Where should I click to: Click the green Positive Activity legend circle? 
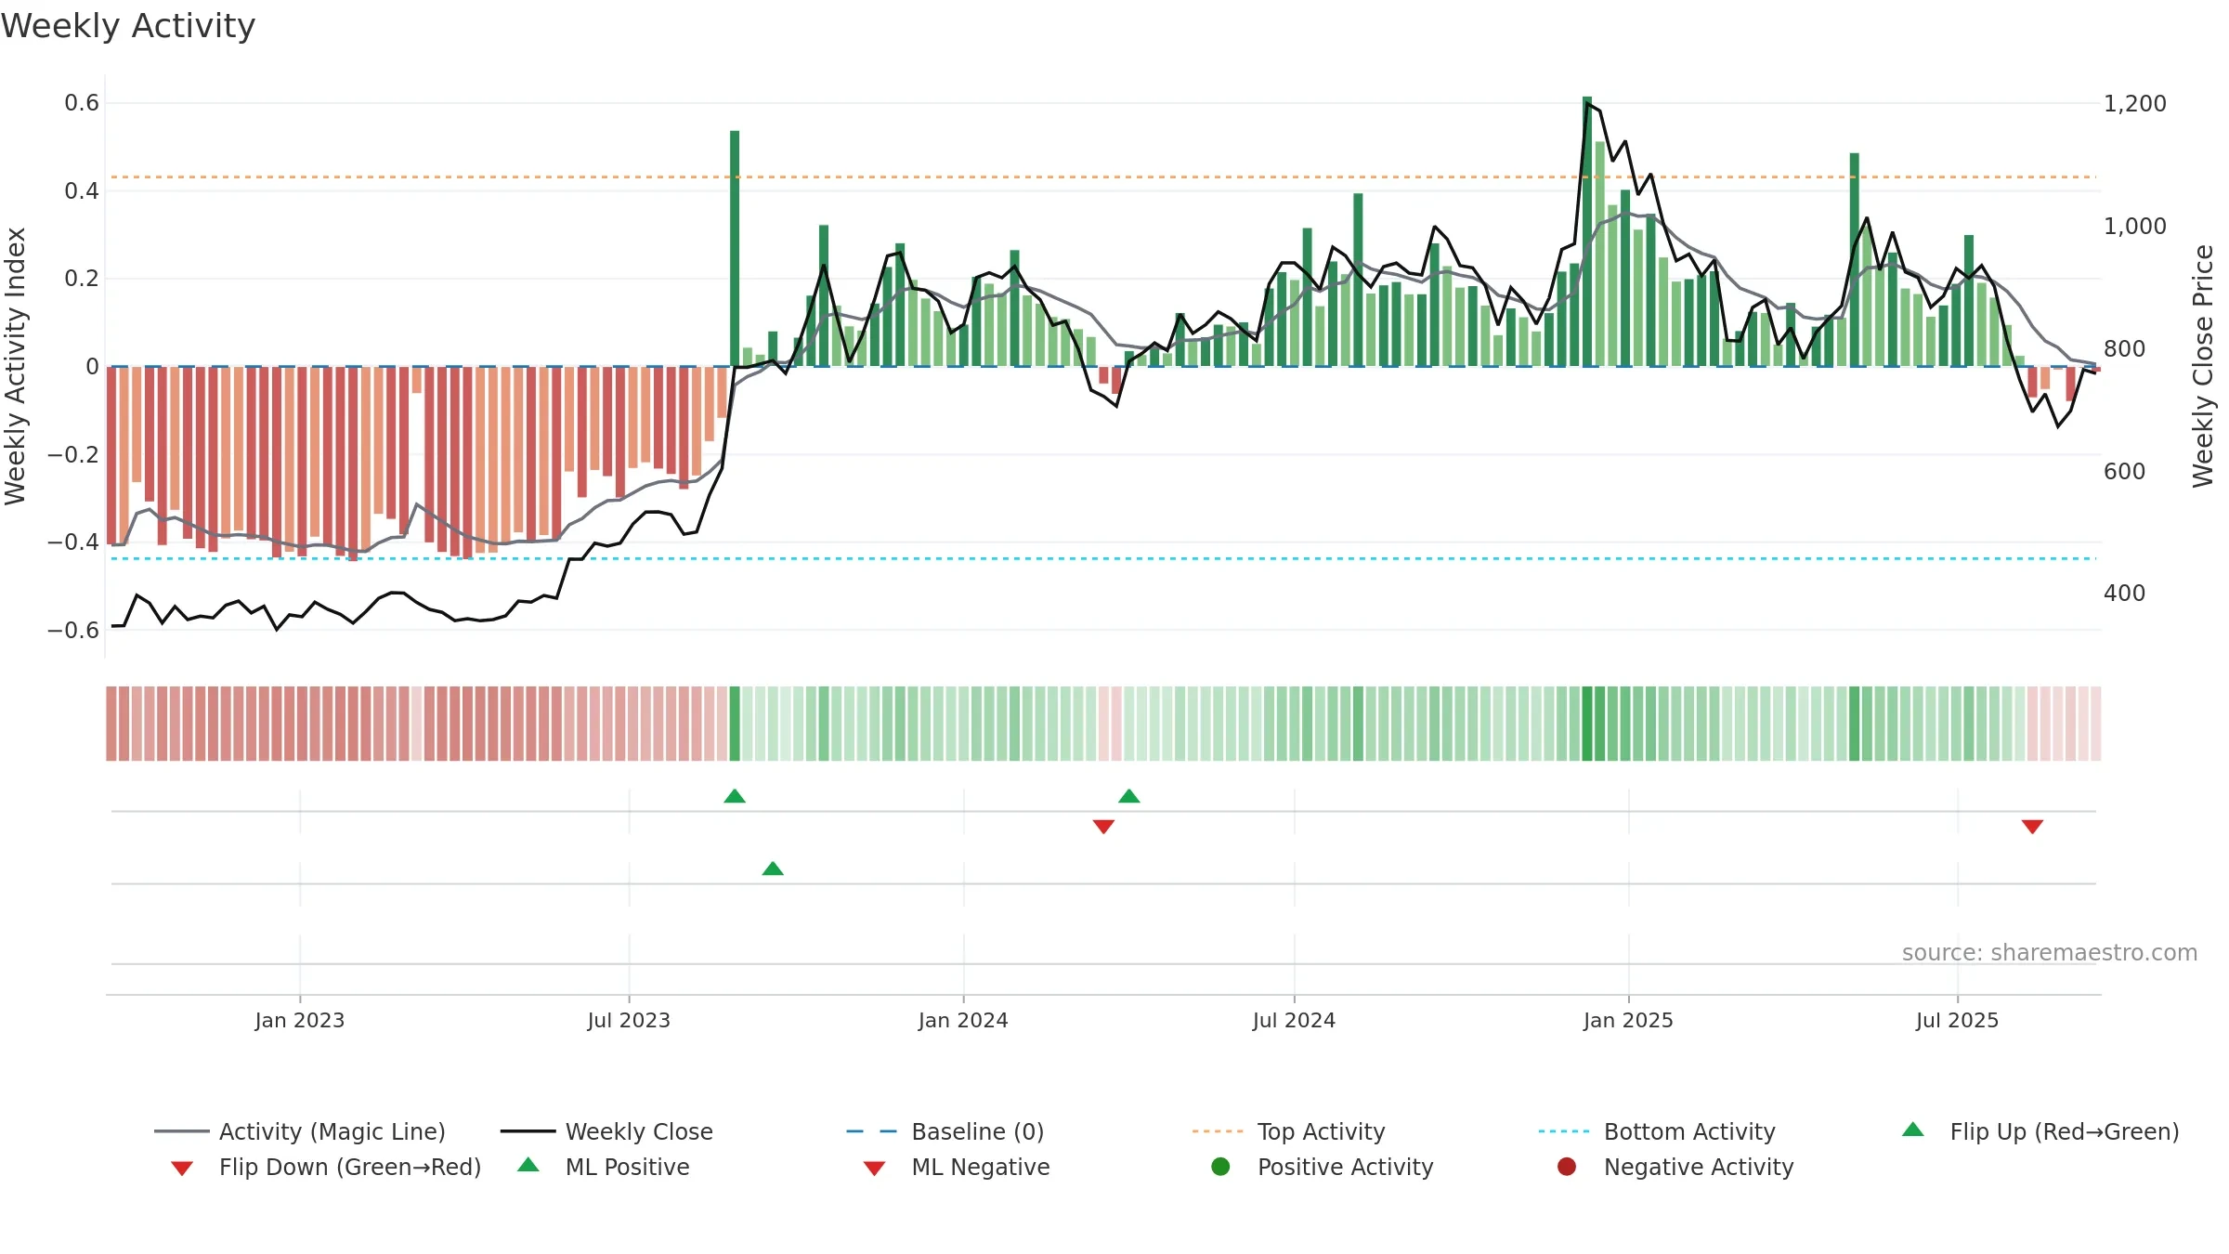click(x=1220, y=1167)
